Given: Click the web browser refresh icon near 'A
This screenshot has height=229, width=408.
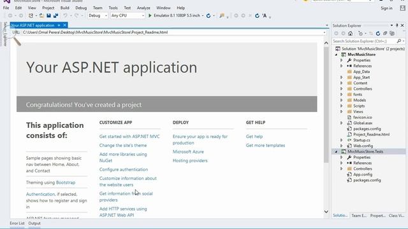Looking at the screenshot, I should coord(257,15).
